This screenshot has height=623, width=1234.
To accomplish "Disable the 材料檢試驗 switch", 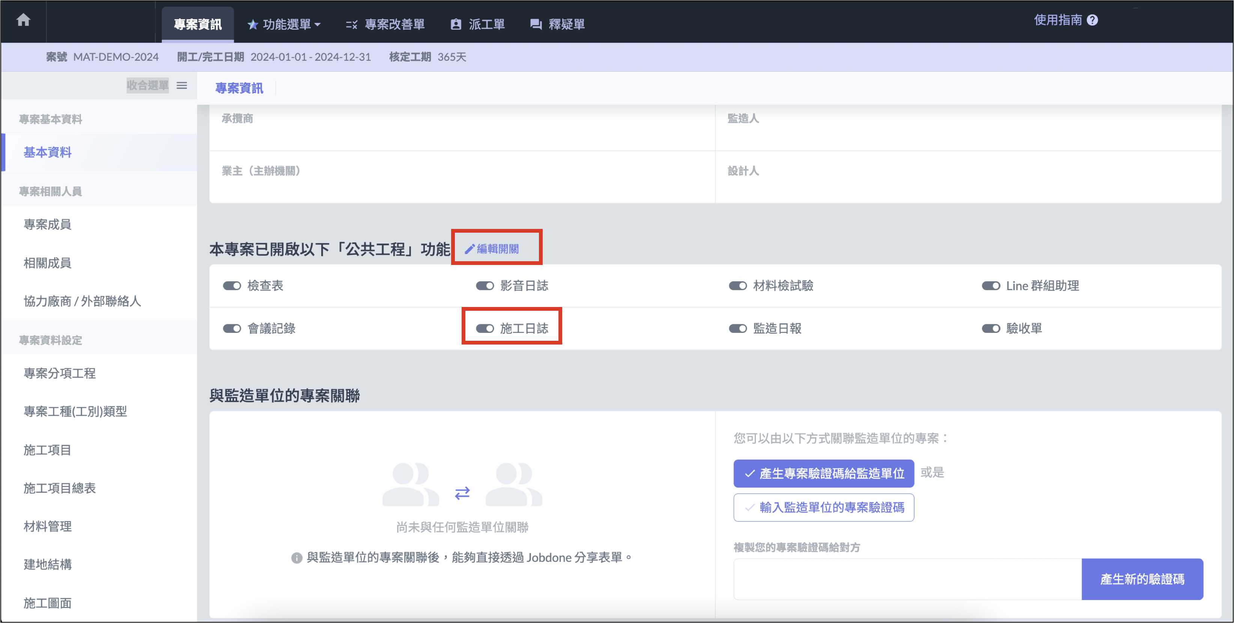I will [737, 286].
